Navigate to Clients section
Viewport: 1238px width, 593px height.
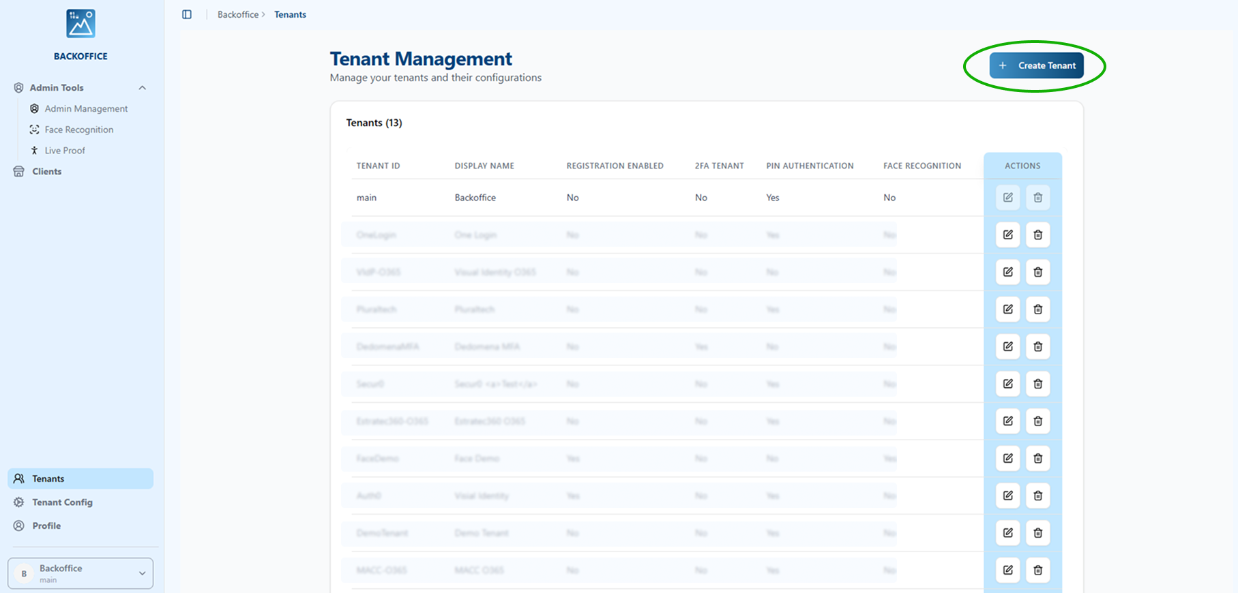(x=46, y=172)
